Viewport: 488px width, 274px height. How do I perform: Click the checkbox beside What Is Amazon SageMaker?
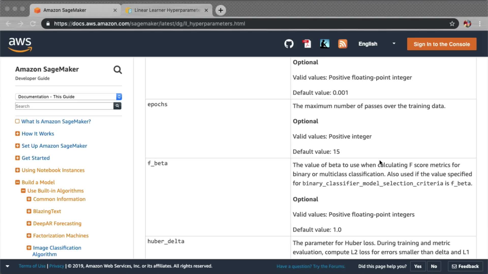(x=17, y=121)
